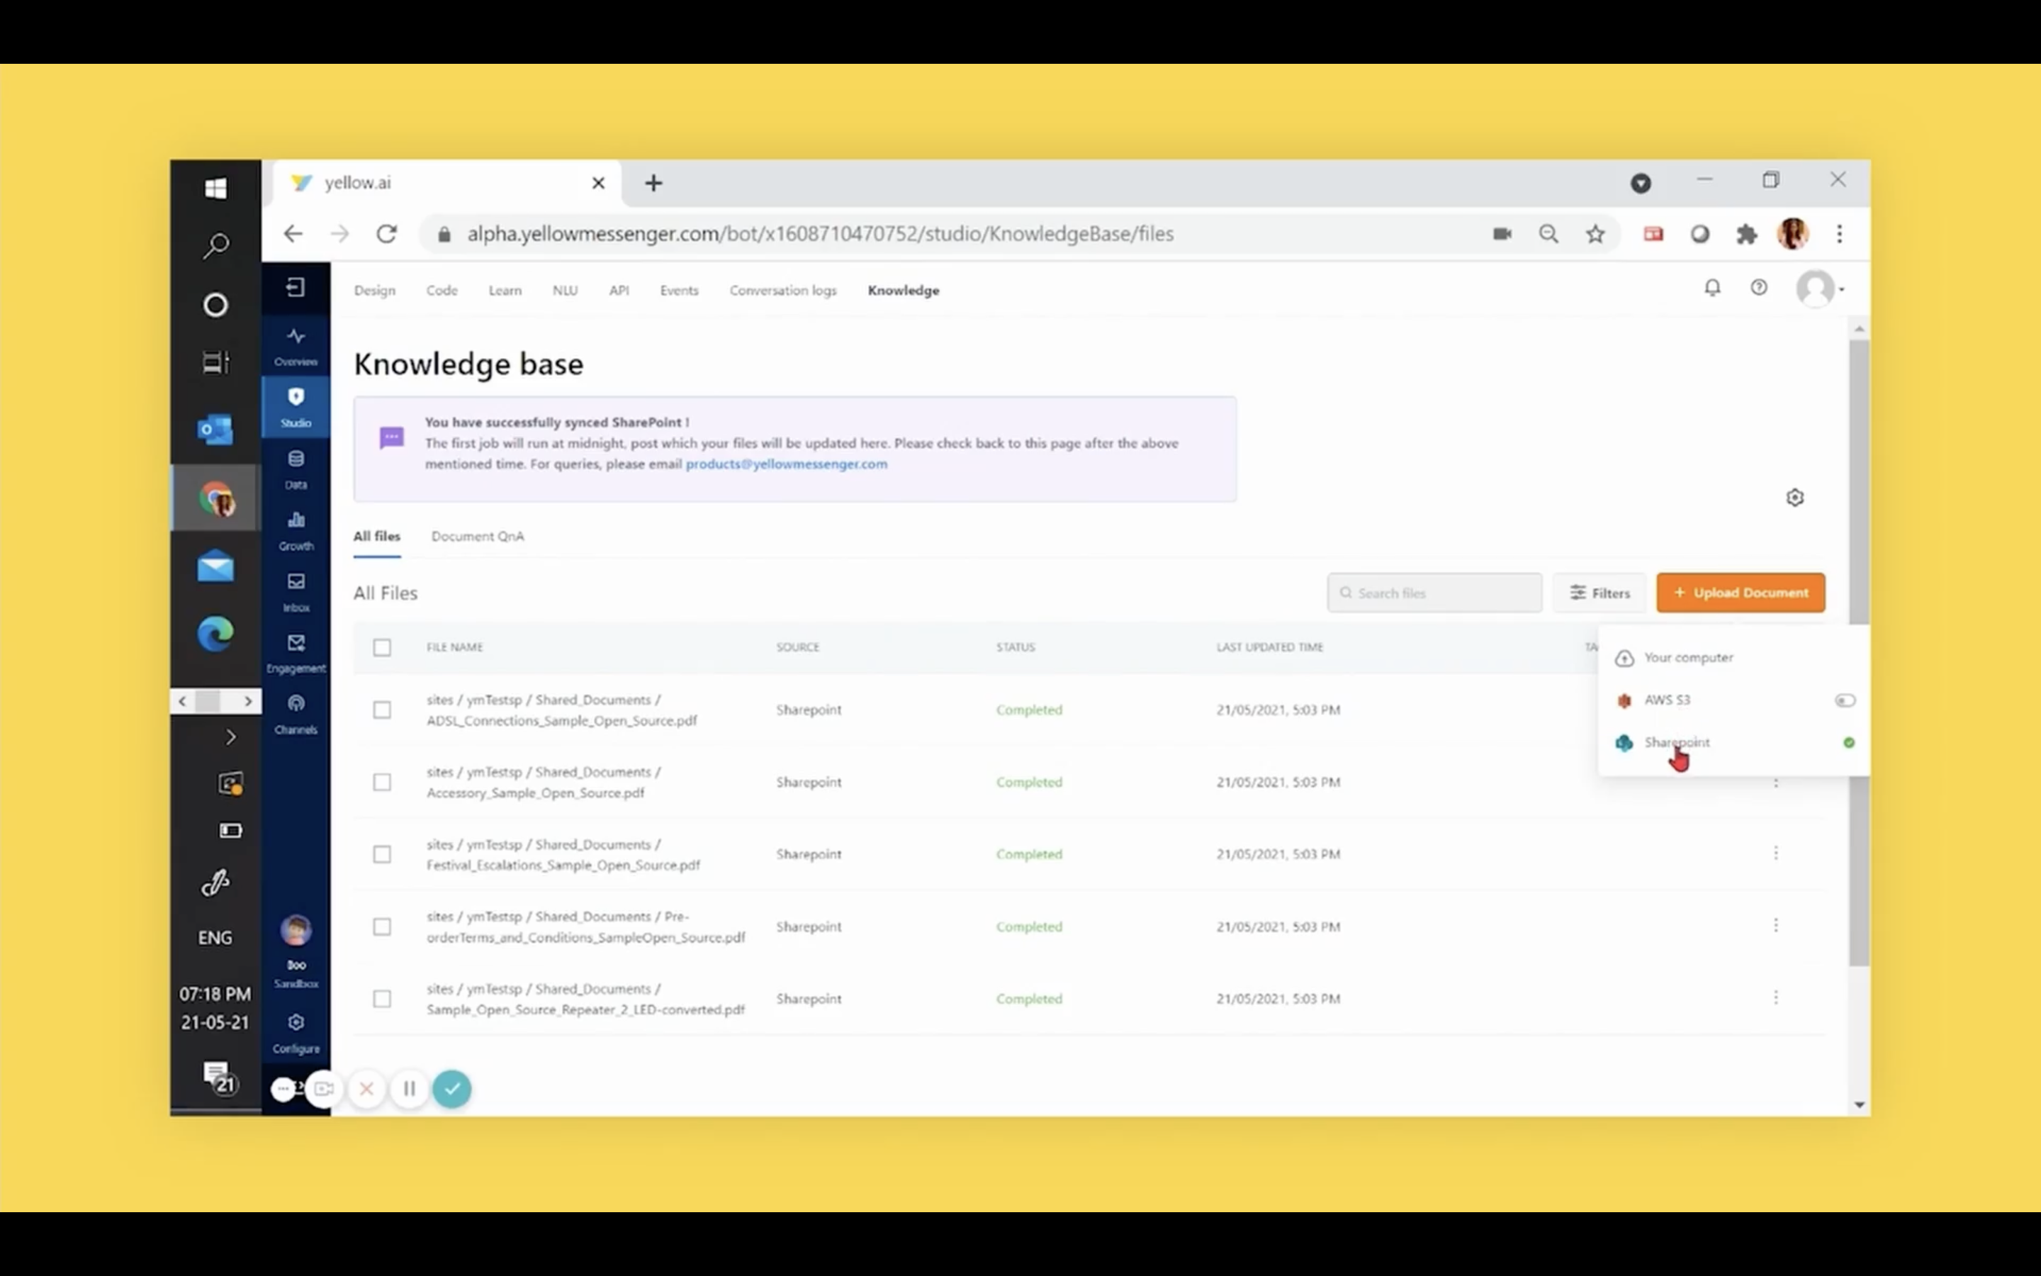This screenshot has height=1276, width=2041.
Task: Click the browser address bar URL
Action: [820, 234]
